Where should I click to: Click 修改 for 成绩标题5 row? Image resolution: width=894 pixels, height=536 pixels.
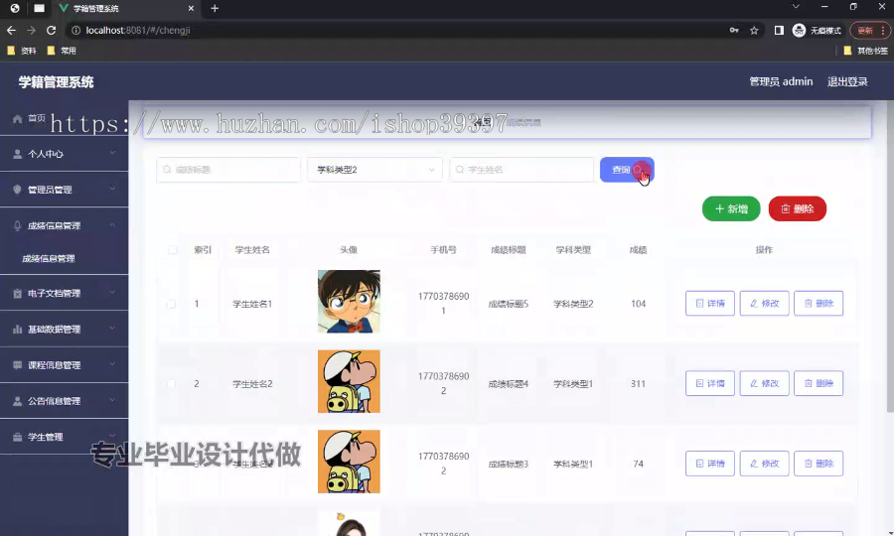(764, 304)
